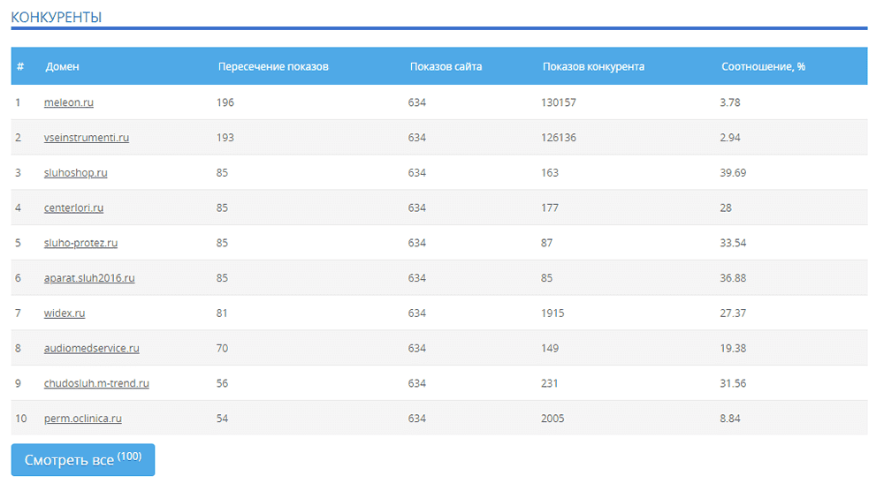Select intersection value 56 in chudosluh.m-trend.ru row
Viewport: 884px width, 483px height.
(x=222, y=383)
